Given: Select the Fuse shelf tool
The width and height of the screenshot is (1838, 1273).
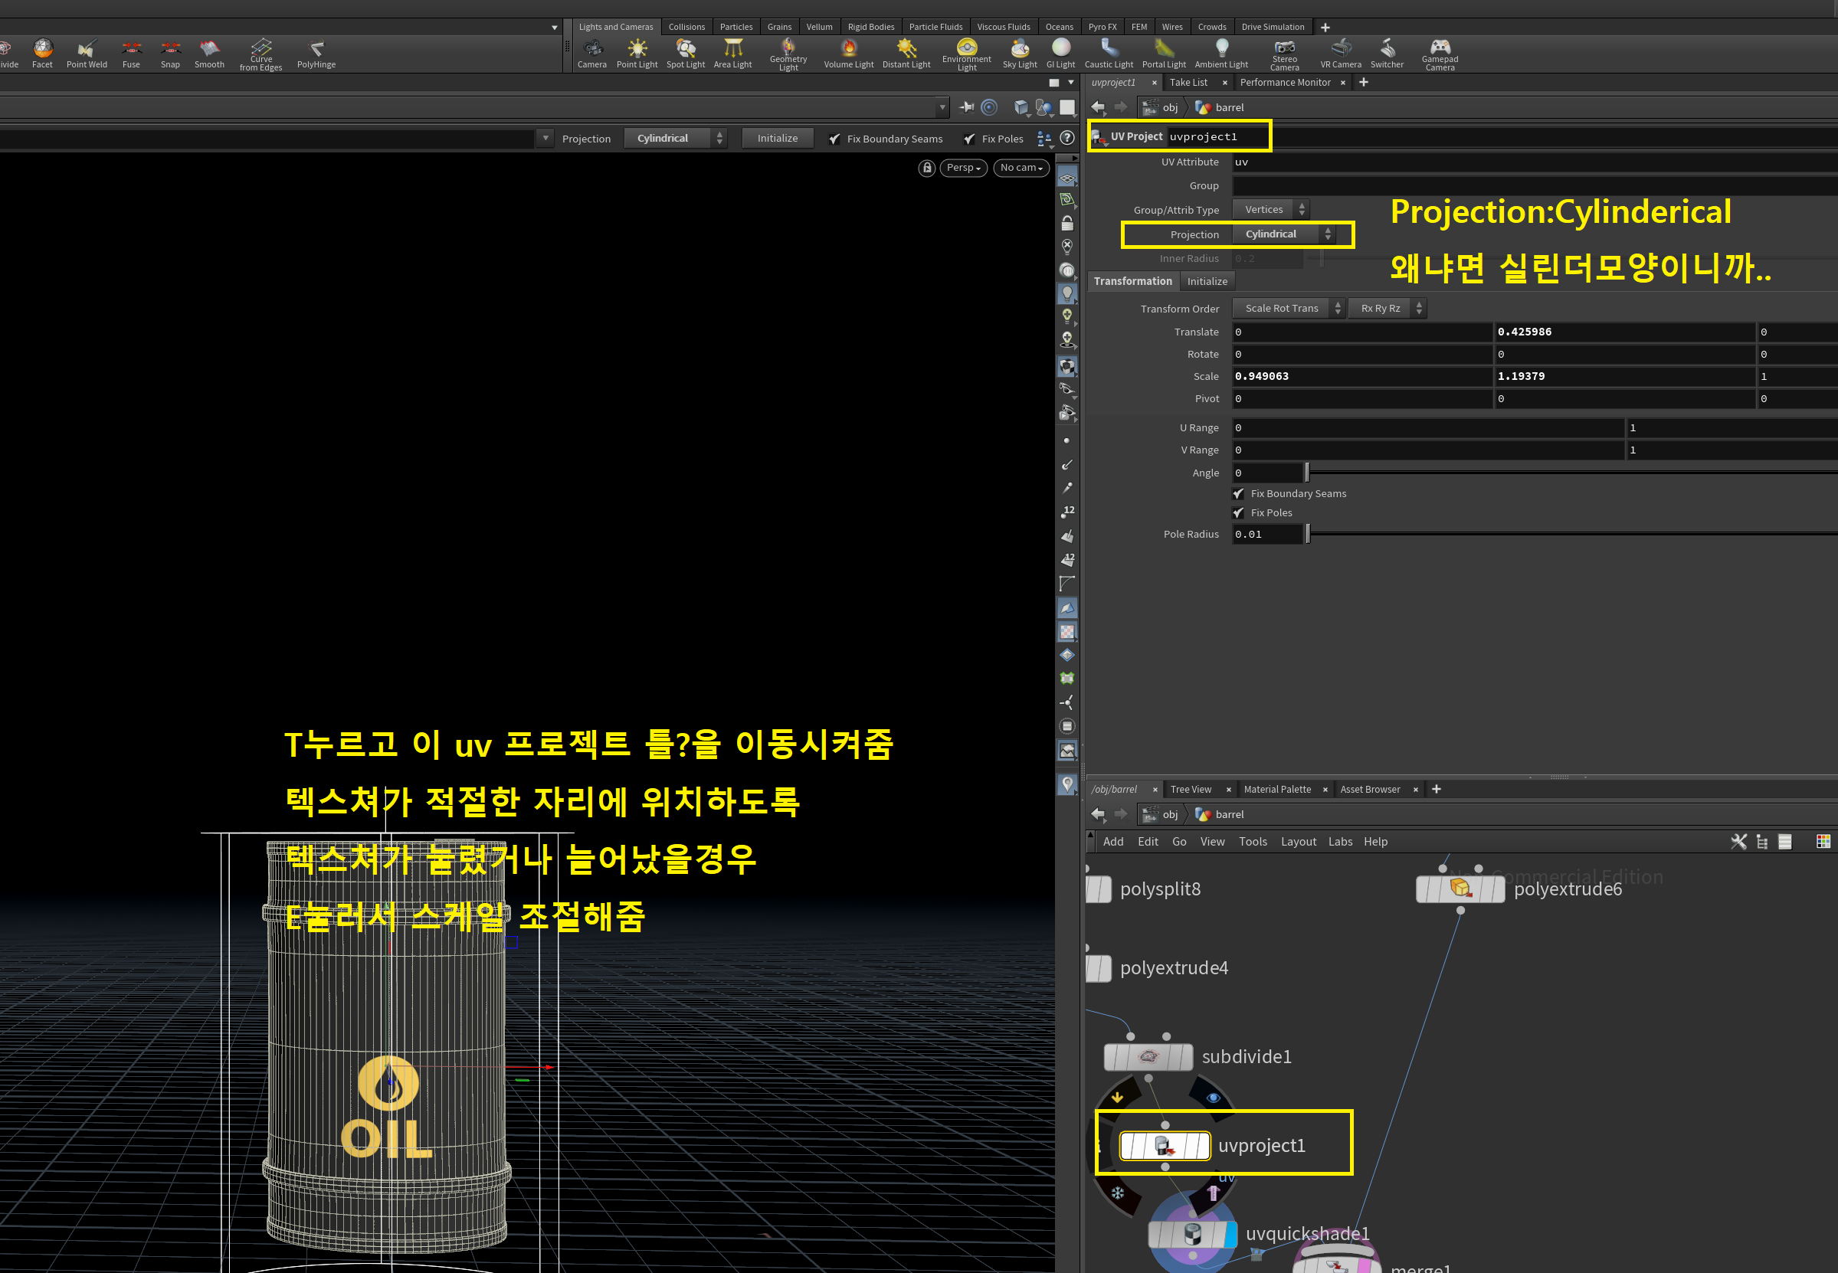Looking at the screenshot, I should (131, 53).
